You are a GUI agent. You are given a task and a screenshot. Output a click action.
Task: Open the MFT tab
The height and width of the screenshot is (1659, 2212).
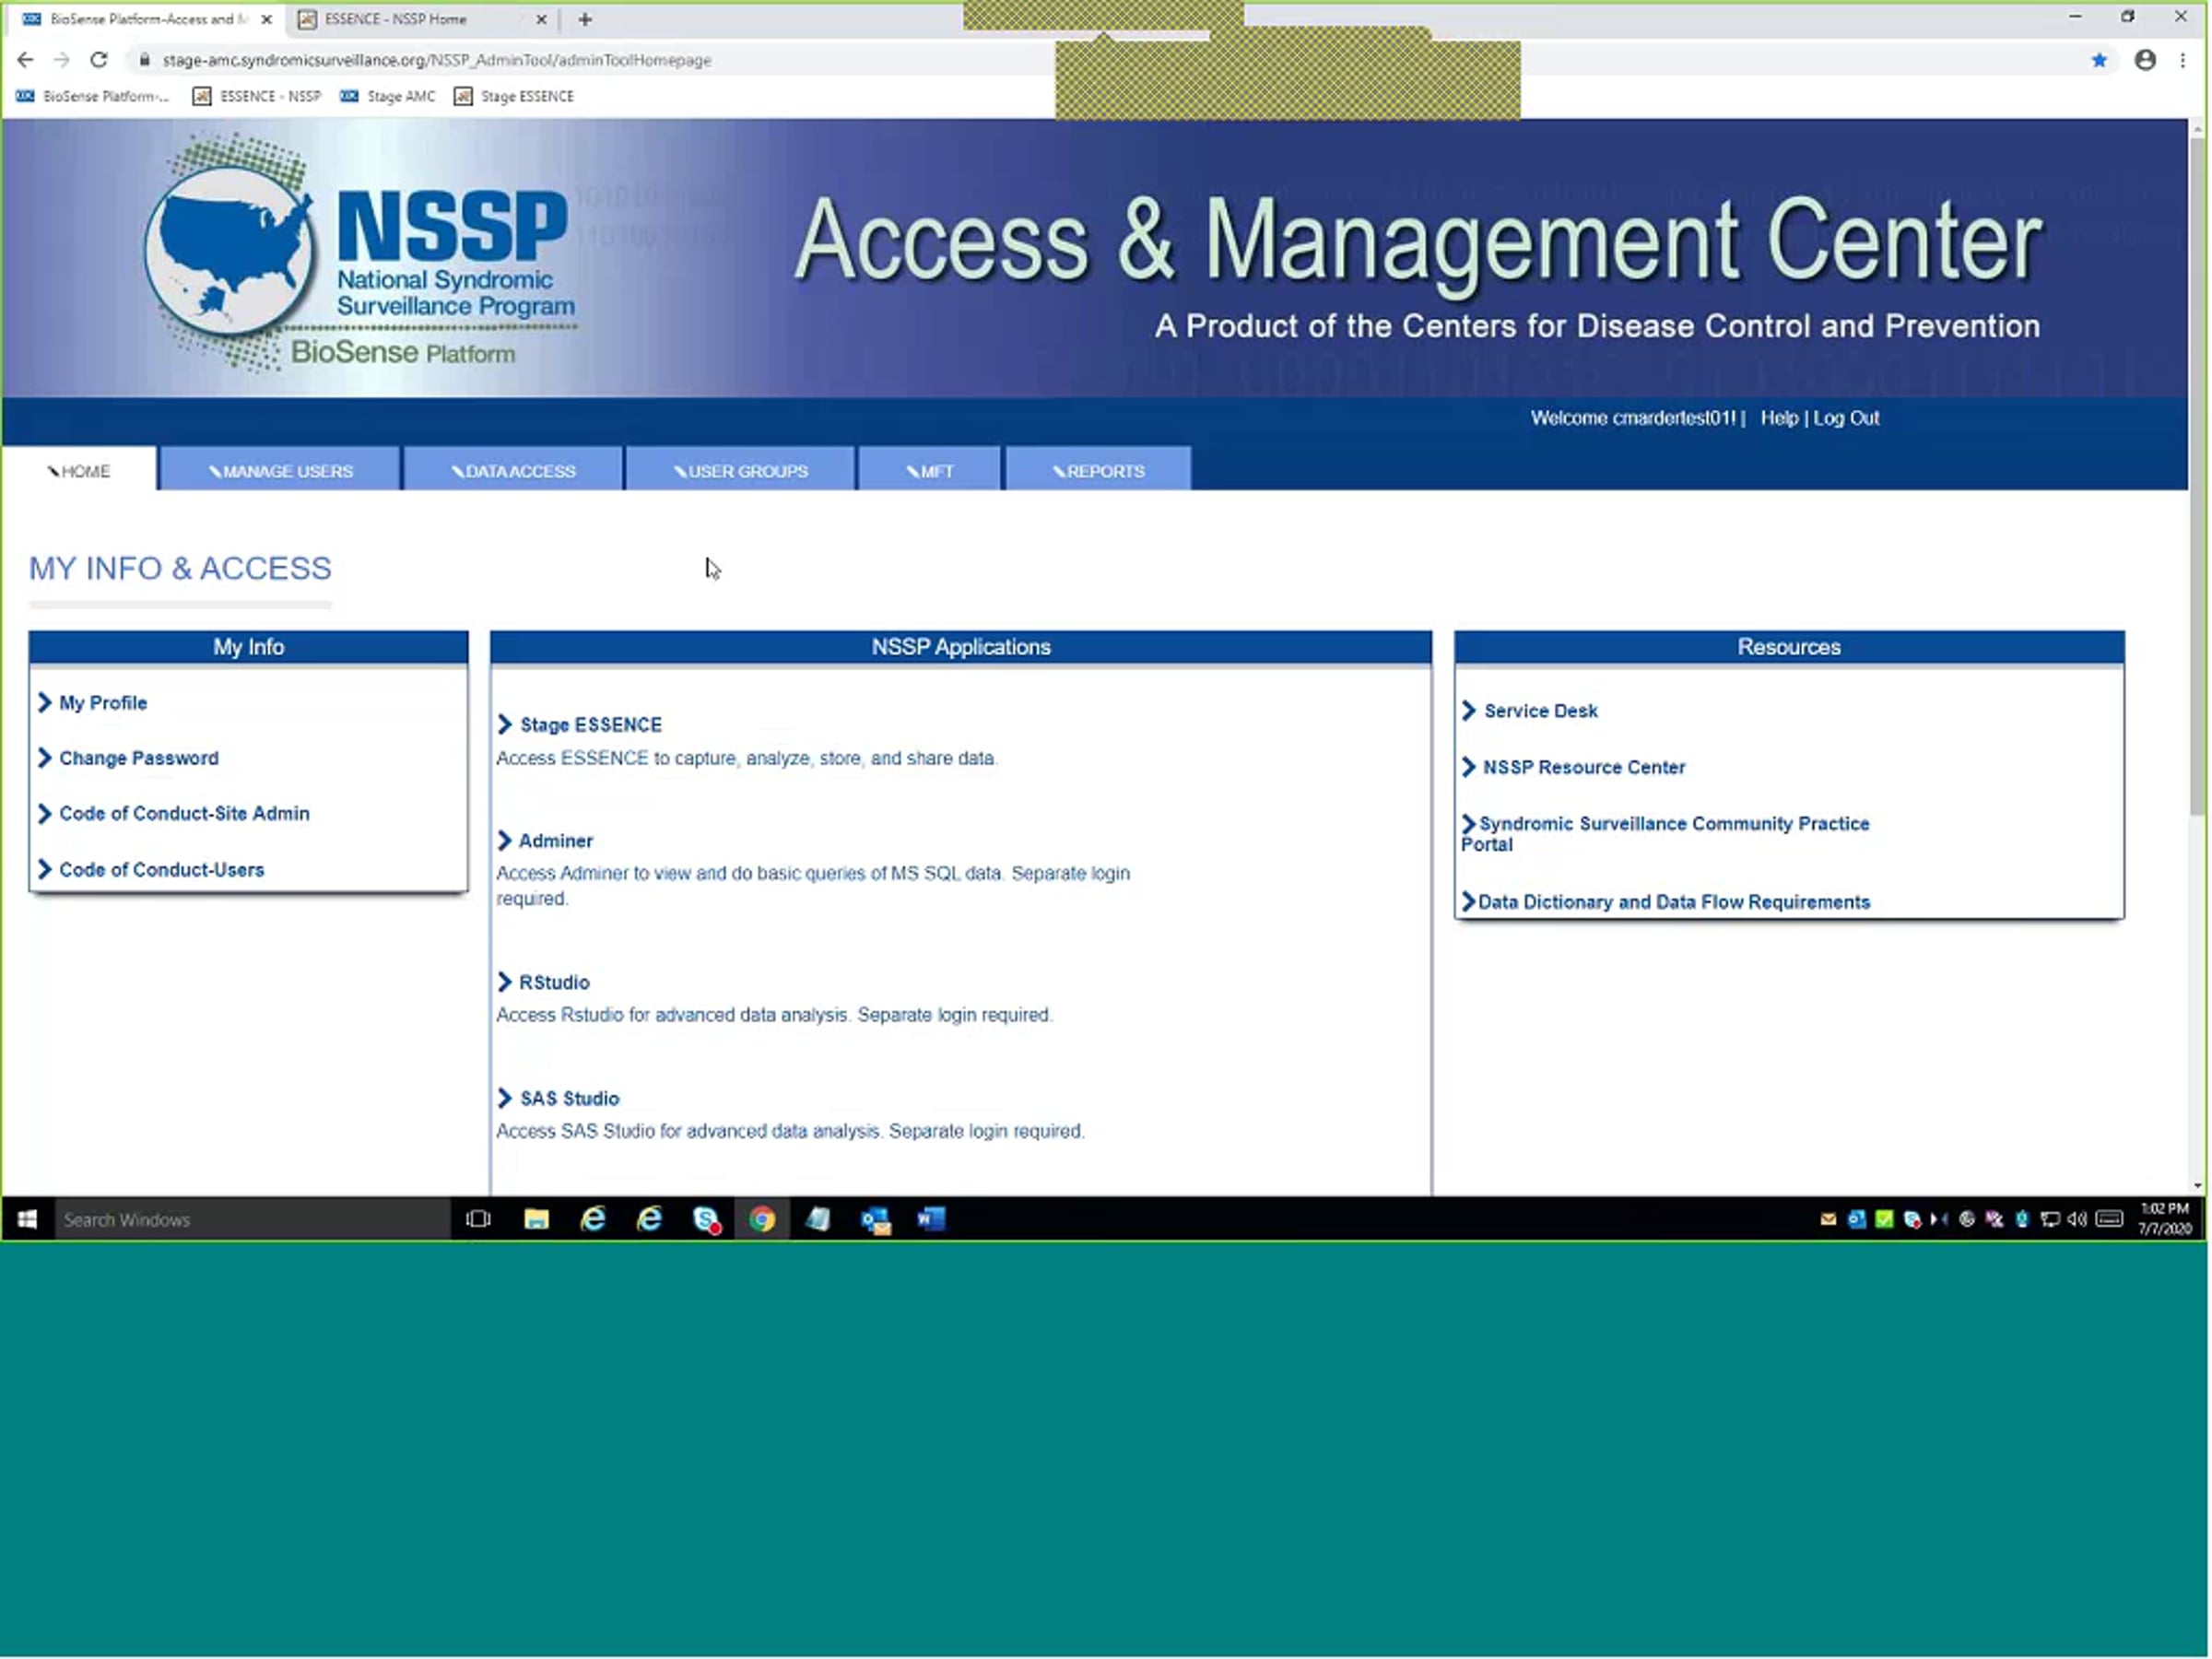(929, 470)
